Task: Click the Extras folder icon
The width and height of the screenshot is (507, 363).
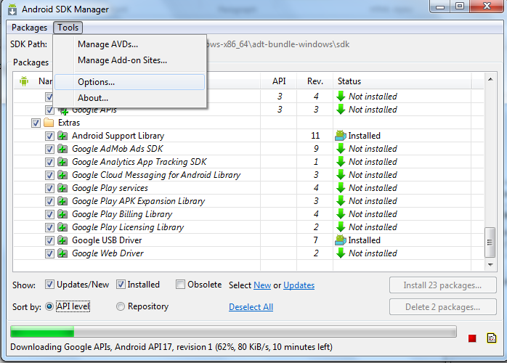Action: coord(49,123)
